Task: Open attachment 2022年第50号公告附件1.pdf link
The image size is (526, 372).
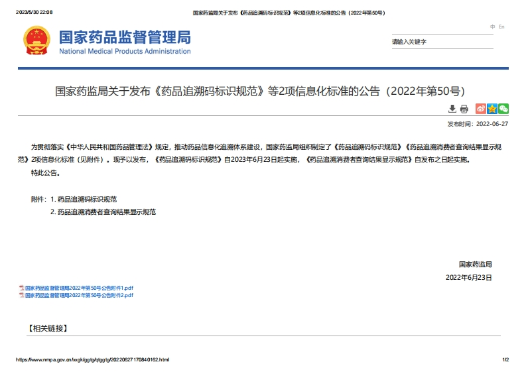Action: (79, 288)
